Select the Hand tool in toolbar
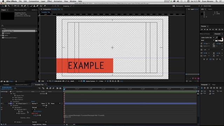 (x=6, y=6)
